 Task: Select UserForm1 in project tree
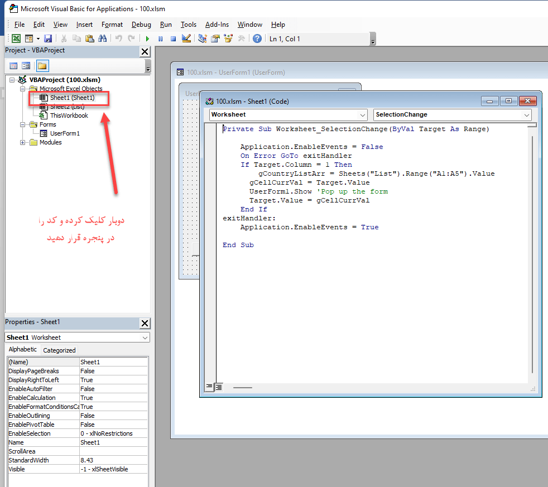(x=65, y=133)
